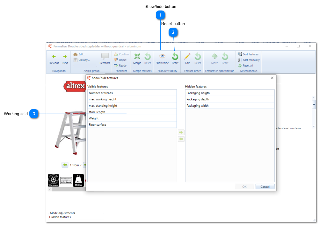This screenshot has height=225, width=319.
Task: Go to Previous article with green arrow
Action: (54, 59)
